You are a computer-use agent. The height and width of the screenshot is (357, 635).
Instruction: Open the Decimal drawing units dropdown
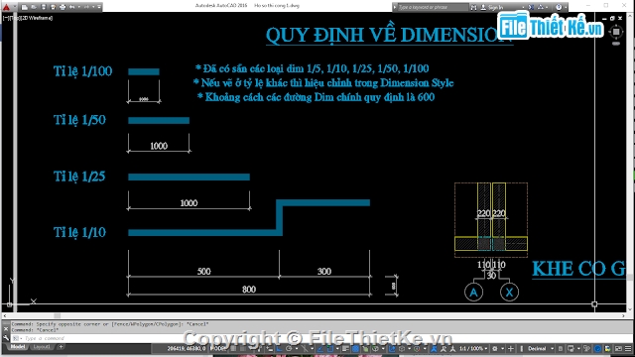coord(541,348)
